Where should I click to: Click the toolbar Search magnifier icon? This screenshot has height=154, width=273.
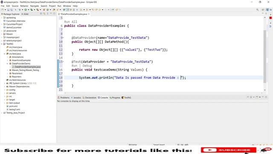click(257, 10)
